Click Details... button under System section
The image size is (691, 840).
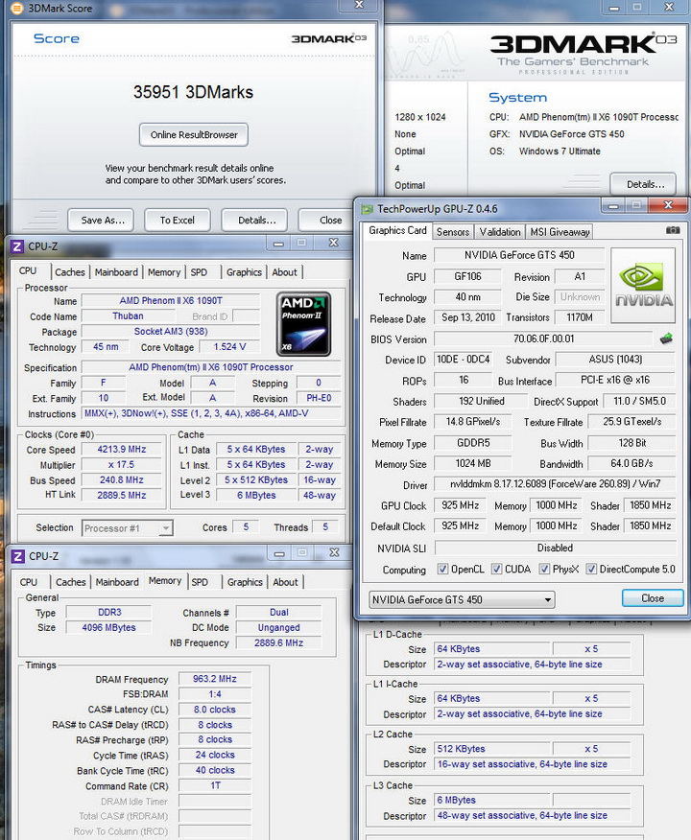643,184
